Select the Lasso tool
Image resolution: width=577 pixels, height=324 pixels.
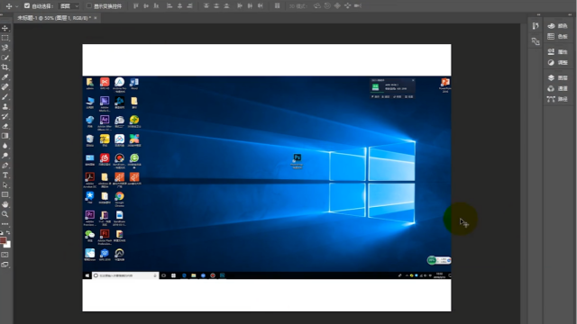tap(5, 48)
